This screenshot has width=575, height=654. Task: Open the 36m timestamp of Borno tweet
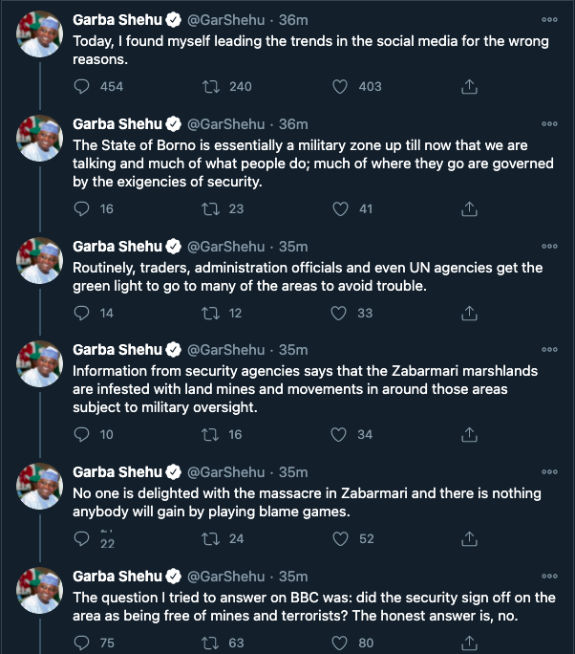point(293,124)
